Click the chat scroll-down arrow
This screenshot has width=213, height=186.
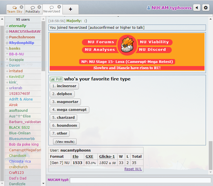210,172
